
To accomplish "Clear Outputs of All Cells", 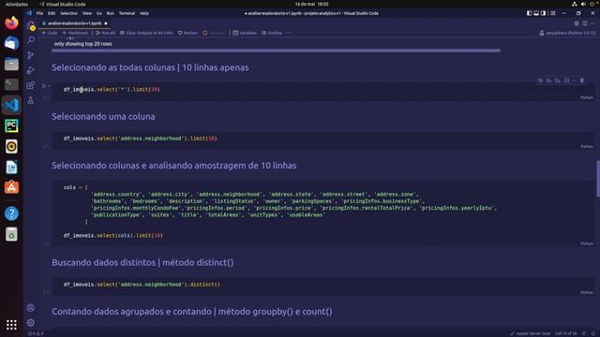I will [x=146, y=33].
